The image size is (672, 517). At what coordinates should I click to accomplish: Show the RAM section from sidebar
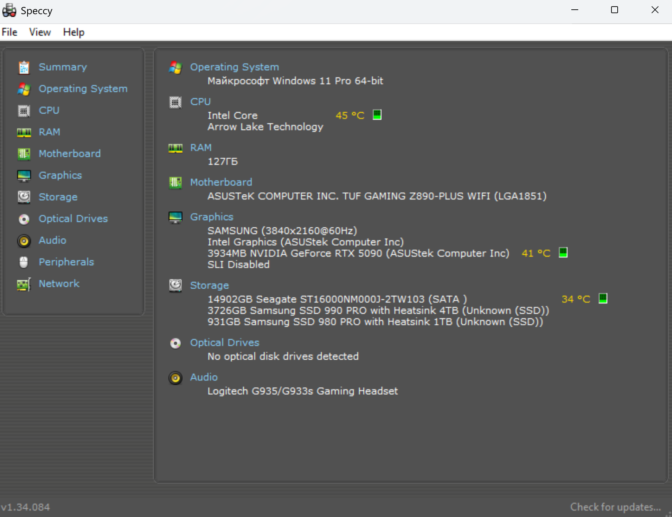[x=49, y=132]
